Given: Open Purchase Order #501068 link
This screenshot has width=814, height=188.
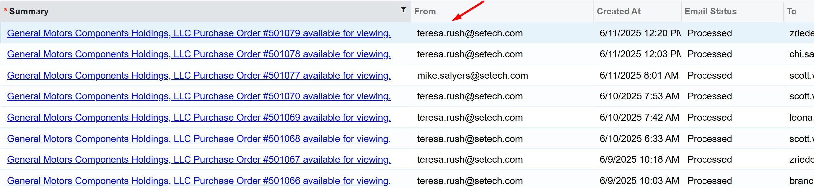Looking at the screenshot, I should (x=199, y=139).
